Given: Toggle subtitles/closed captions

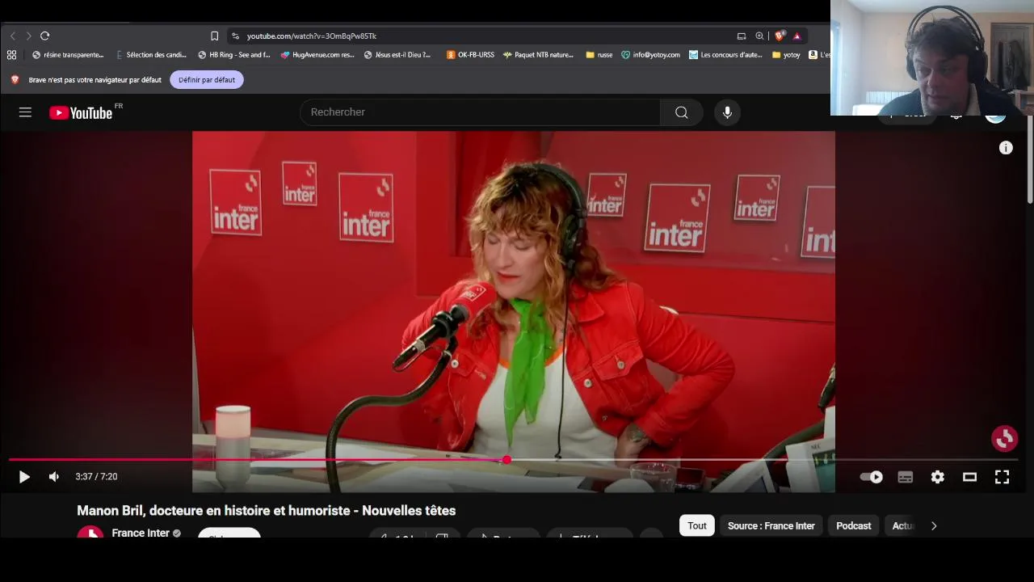Looking at the screenshot, I should (905, 477).
